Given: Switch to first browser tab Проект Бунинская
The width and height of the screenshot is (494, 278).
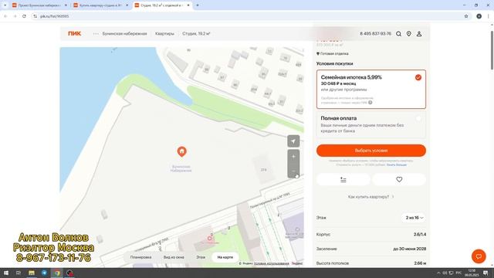Looking at the screenshot, I should point(39,5).
